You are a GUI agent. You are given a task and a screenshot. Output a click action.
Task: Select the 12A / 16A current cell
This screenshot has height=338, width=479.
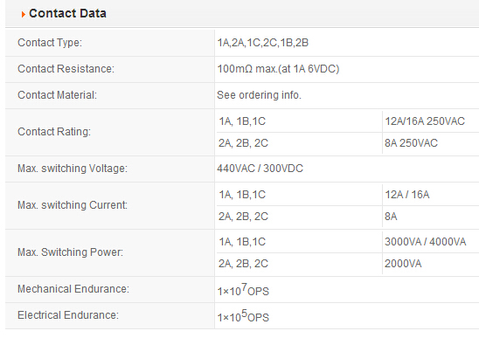coord(407,195)
